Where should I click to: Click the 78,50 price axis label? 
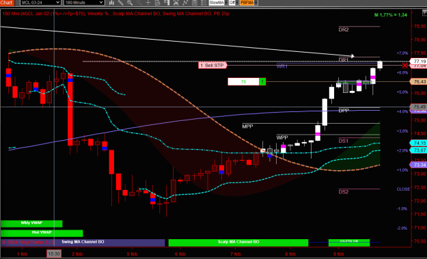coord(420,26)
